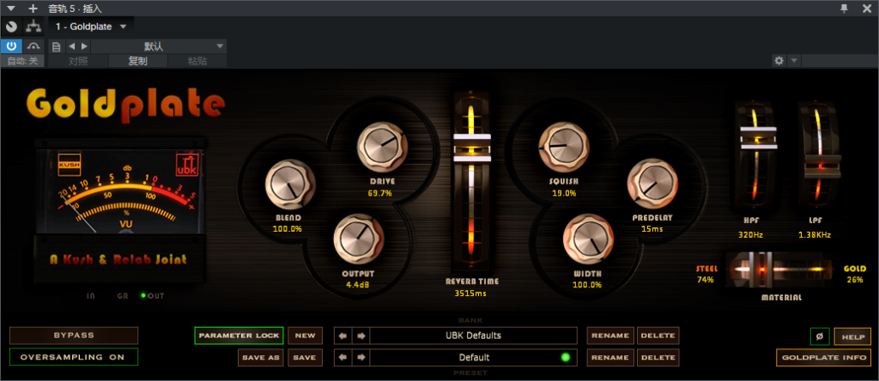879x381 pixels.
Task: Click the knob-style editor view icon
Action: [11, 27]
